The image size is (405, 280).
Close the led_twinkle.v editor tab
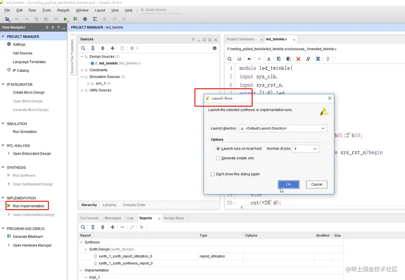(x=294, y=40)
